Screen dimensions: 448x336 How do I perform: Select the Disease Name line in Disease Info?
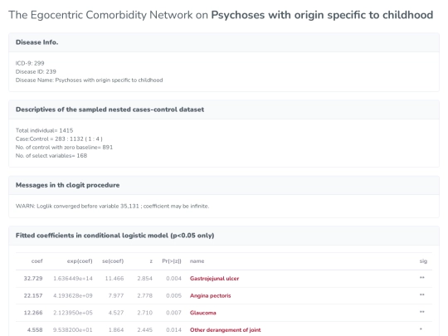(89, 80)
